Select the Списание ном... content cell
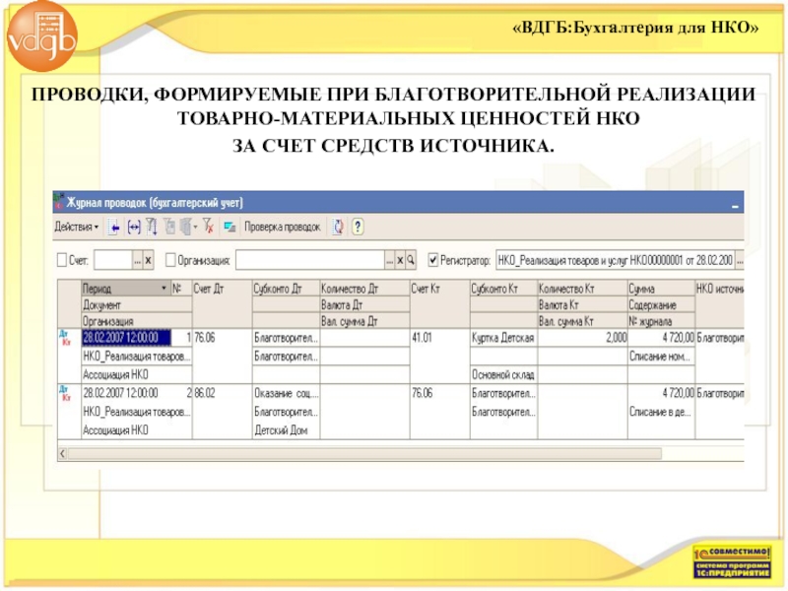 661,357
